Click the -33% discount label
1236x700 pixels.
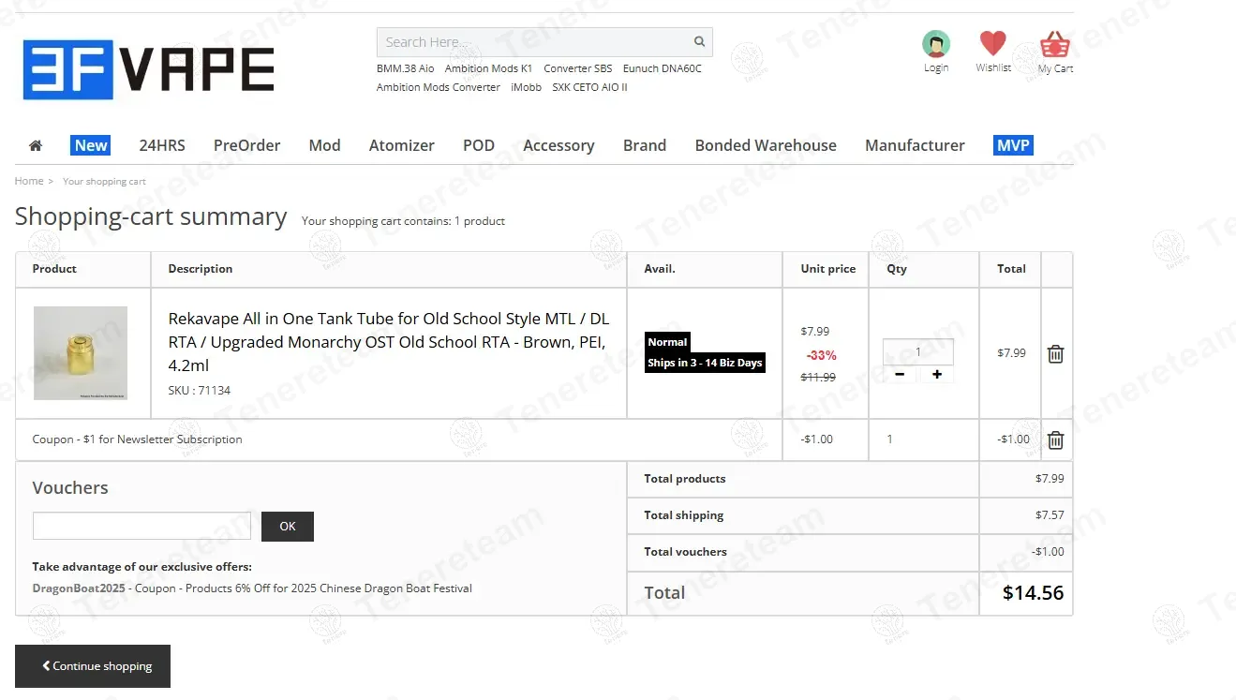pyautogui.click(x=822, y=355)
